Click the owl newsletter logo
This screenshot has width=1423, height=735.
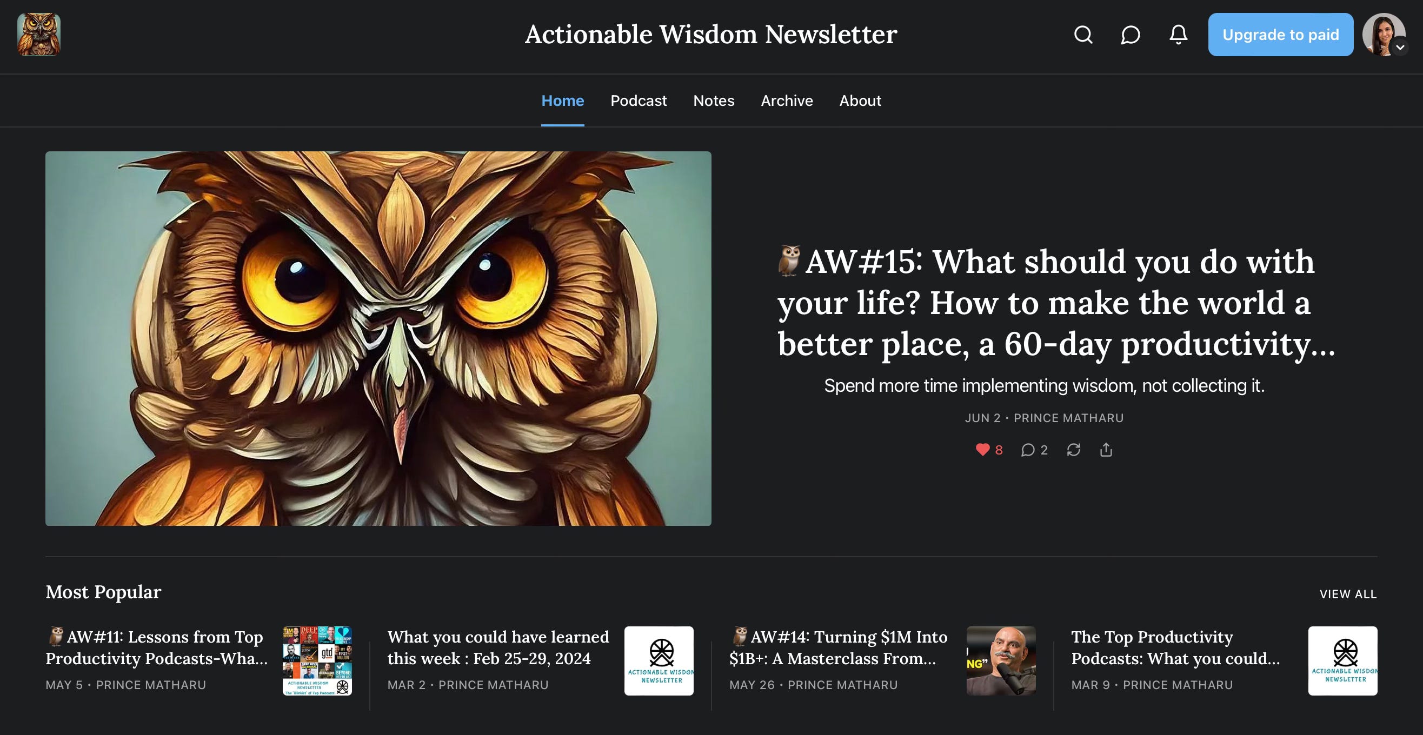coord(39,35)
